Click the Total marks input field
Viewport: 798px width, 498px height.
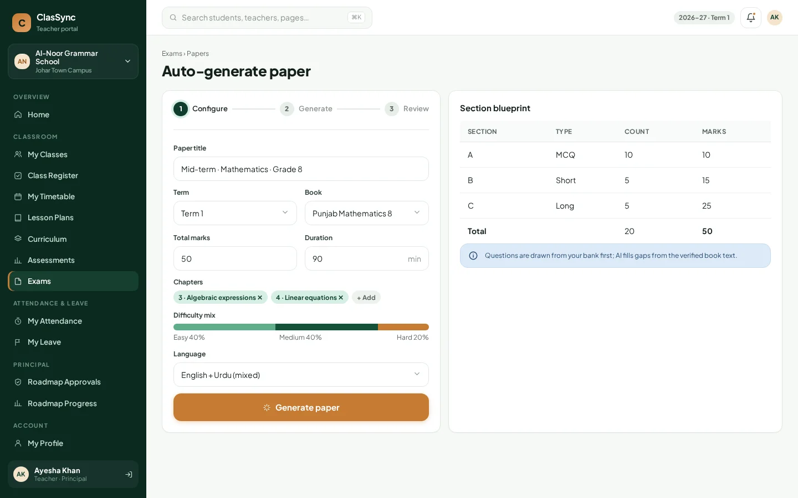tap(235, 258)
